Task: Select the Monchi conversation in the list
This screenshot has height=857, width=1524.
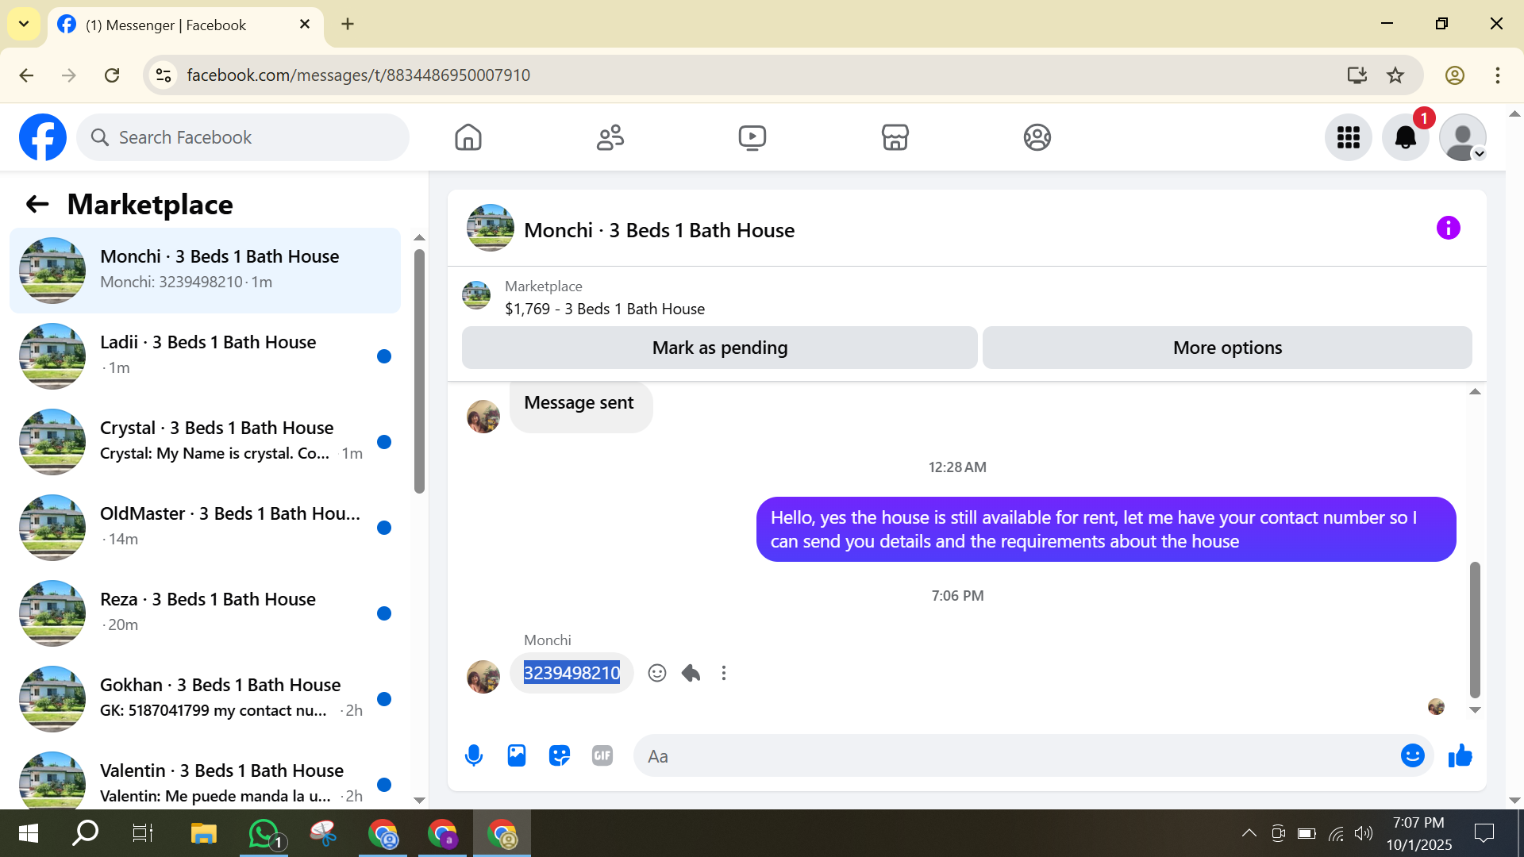Action: [x=205, y=270]
